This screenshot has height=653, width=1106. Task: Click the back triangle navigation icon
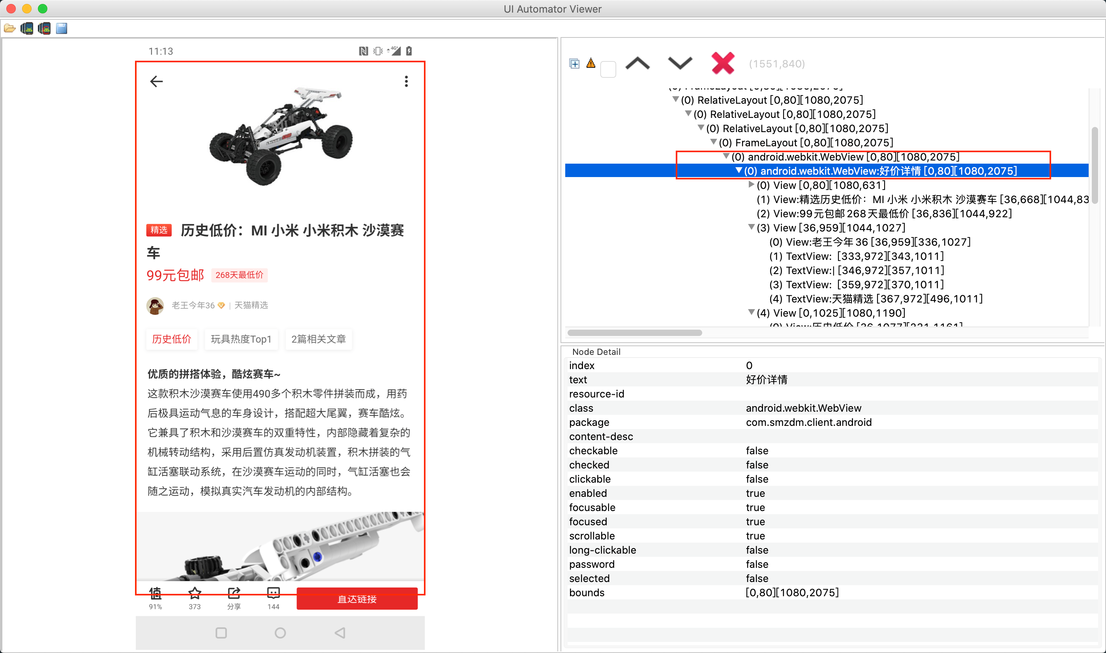point(339,633)
